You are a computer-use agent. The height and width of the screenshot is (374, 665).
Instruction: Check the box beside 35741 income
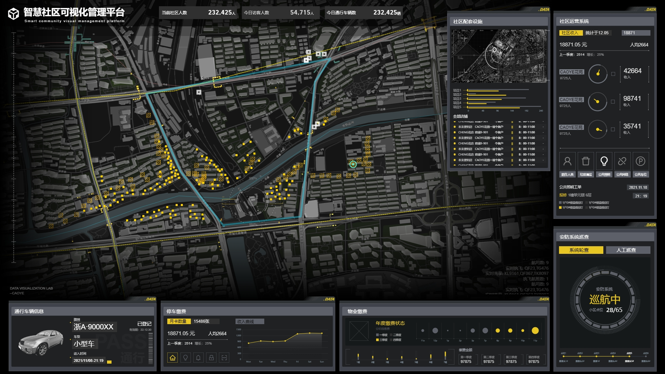coord(613,129)
